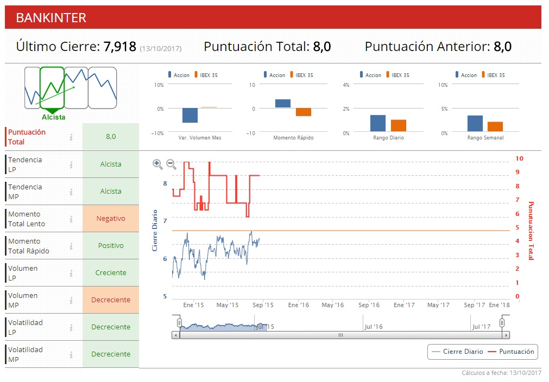This screenshot has width=549, height=382.
Task: Click info icon beside Volatilidad LP
Action: [71, 327]
